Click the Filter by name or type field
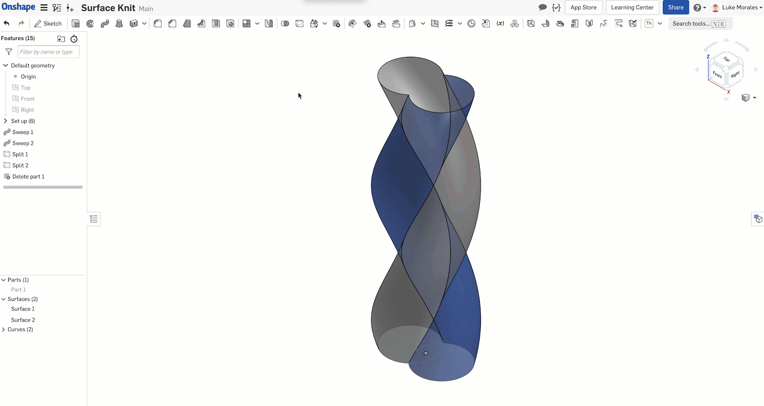The height and width of the screenshot is (406, 764). point(48,52)
